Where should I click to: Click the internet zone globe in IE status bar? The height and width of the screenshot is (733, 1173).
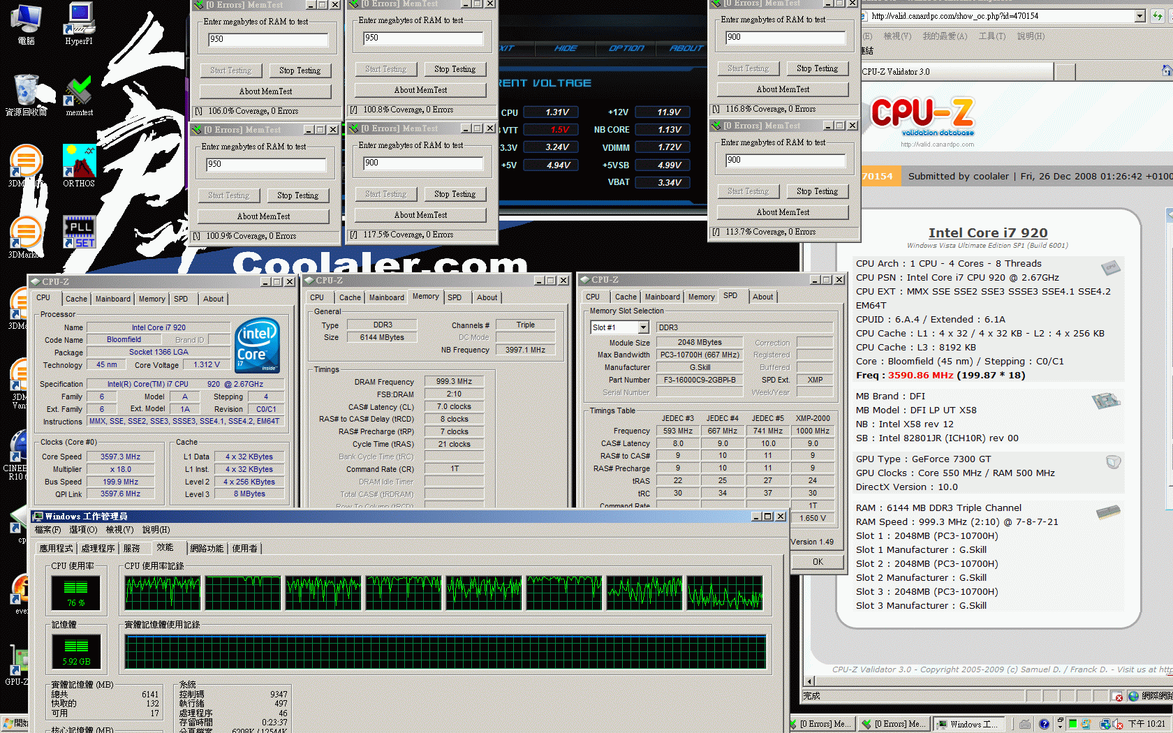[x=1133, y=696]
